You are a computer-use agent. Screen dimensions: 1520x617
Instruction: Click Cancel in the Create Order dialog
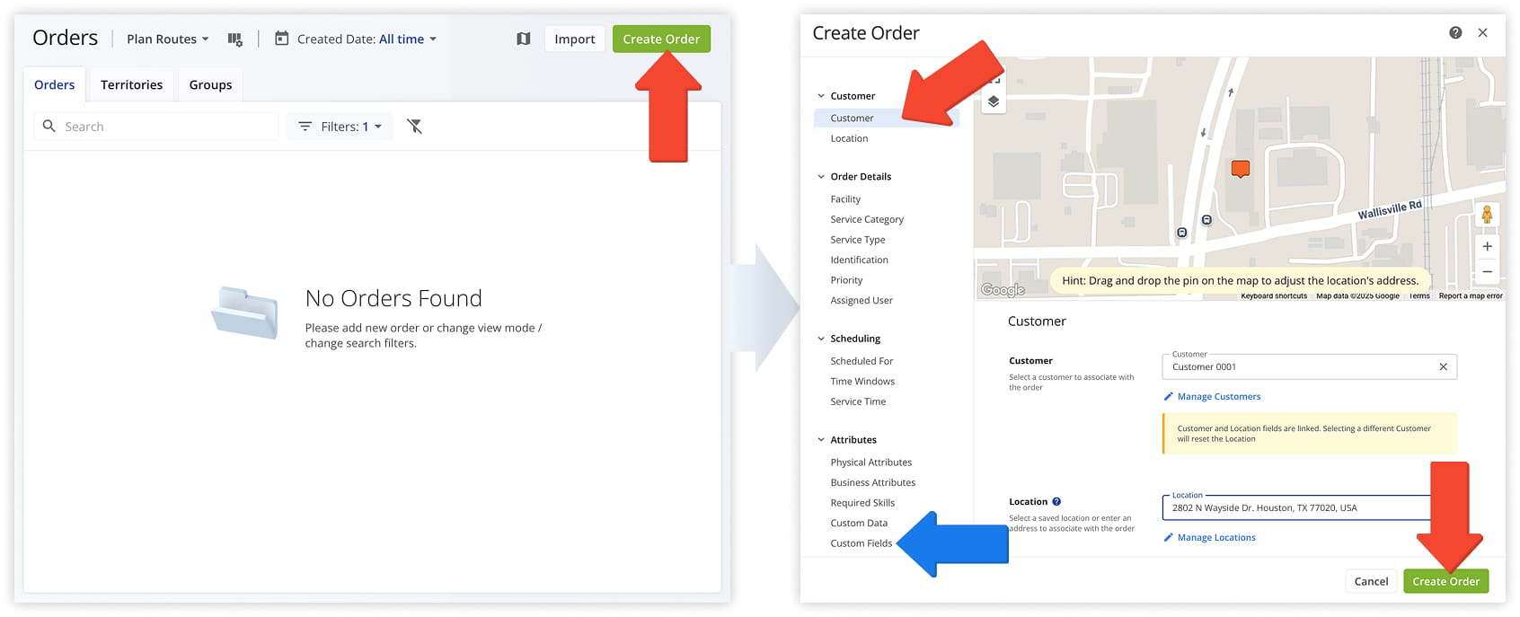tap(1371, 581)
